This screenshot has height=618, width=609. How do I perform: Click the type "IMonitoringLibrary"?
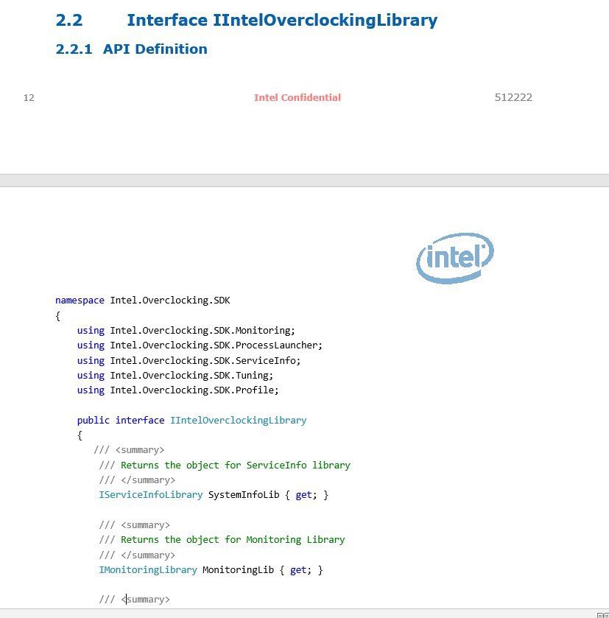[148, 570]
